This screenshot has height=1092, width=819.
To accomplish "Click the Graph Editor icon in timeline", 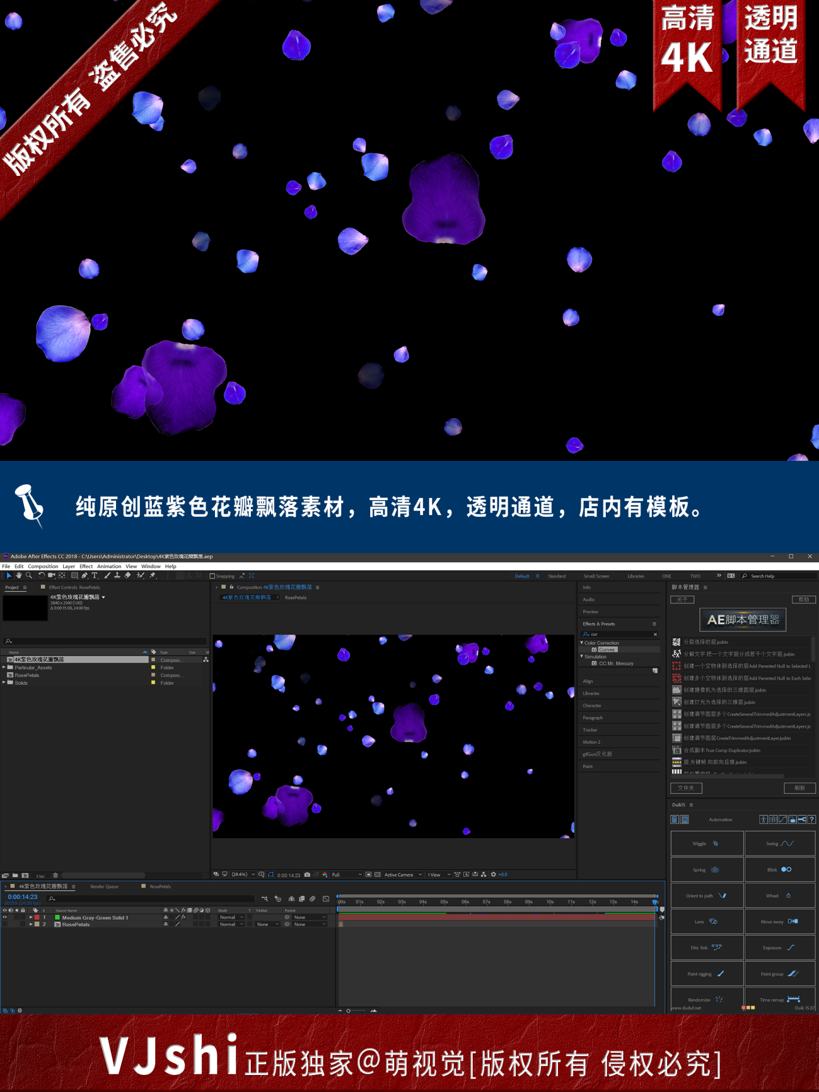I will [326, 899].
